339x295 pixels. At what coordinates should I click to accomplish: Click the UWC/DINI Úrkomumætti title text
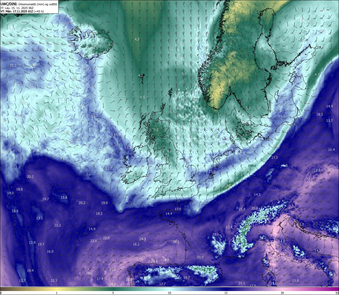(x=29, y=4)
